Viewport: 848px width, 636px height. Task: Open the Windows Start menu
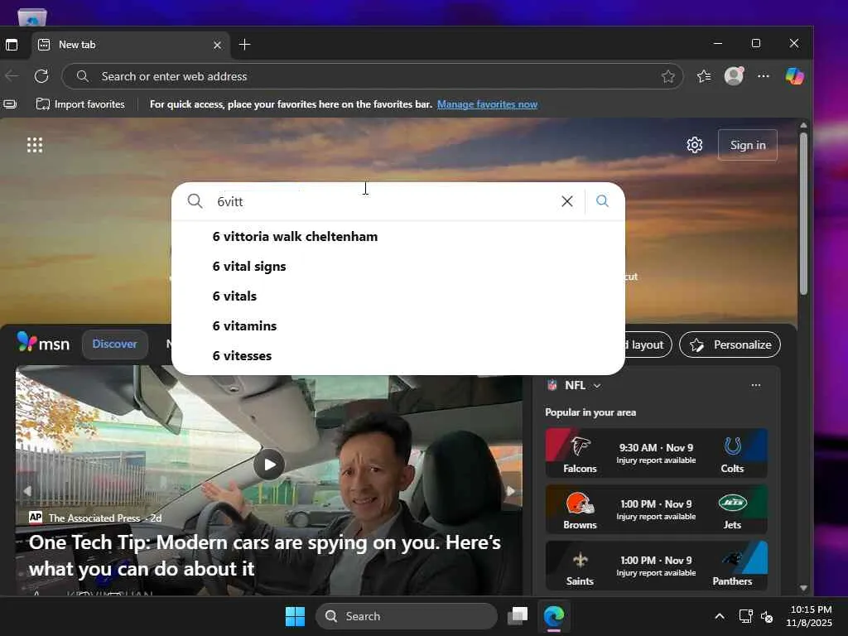[296, 616]
